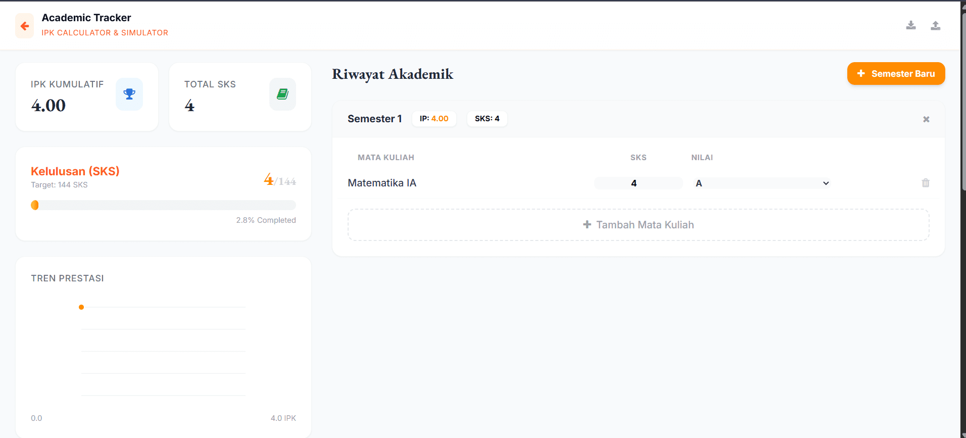Click the 0.0 axis label on chart
Viewport: 966px width, 438px height.
pos(36,418)
